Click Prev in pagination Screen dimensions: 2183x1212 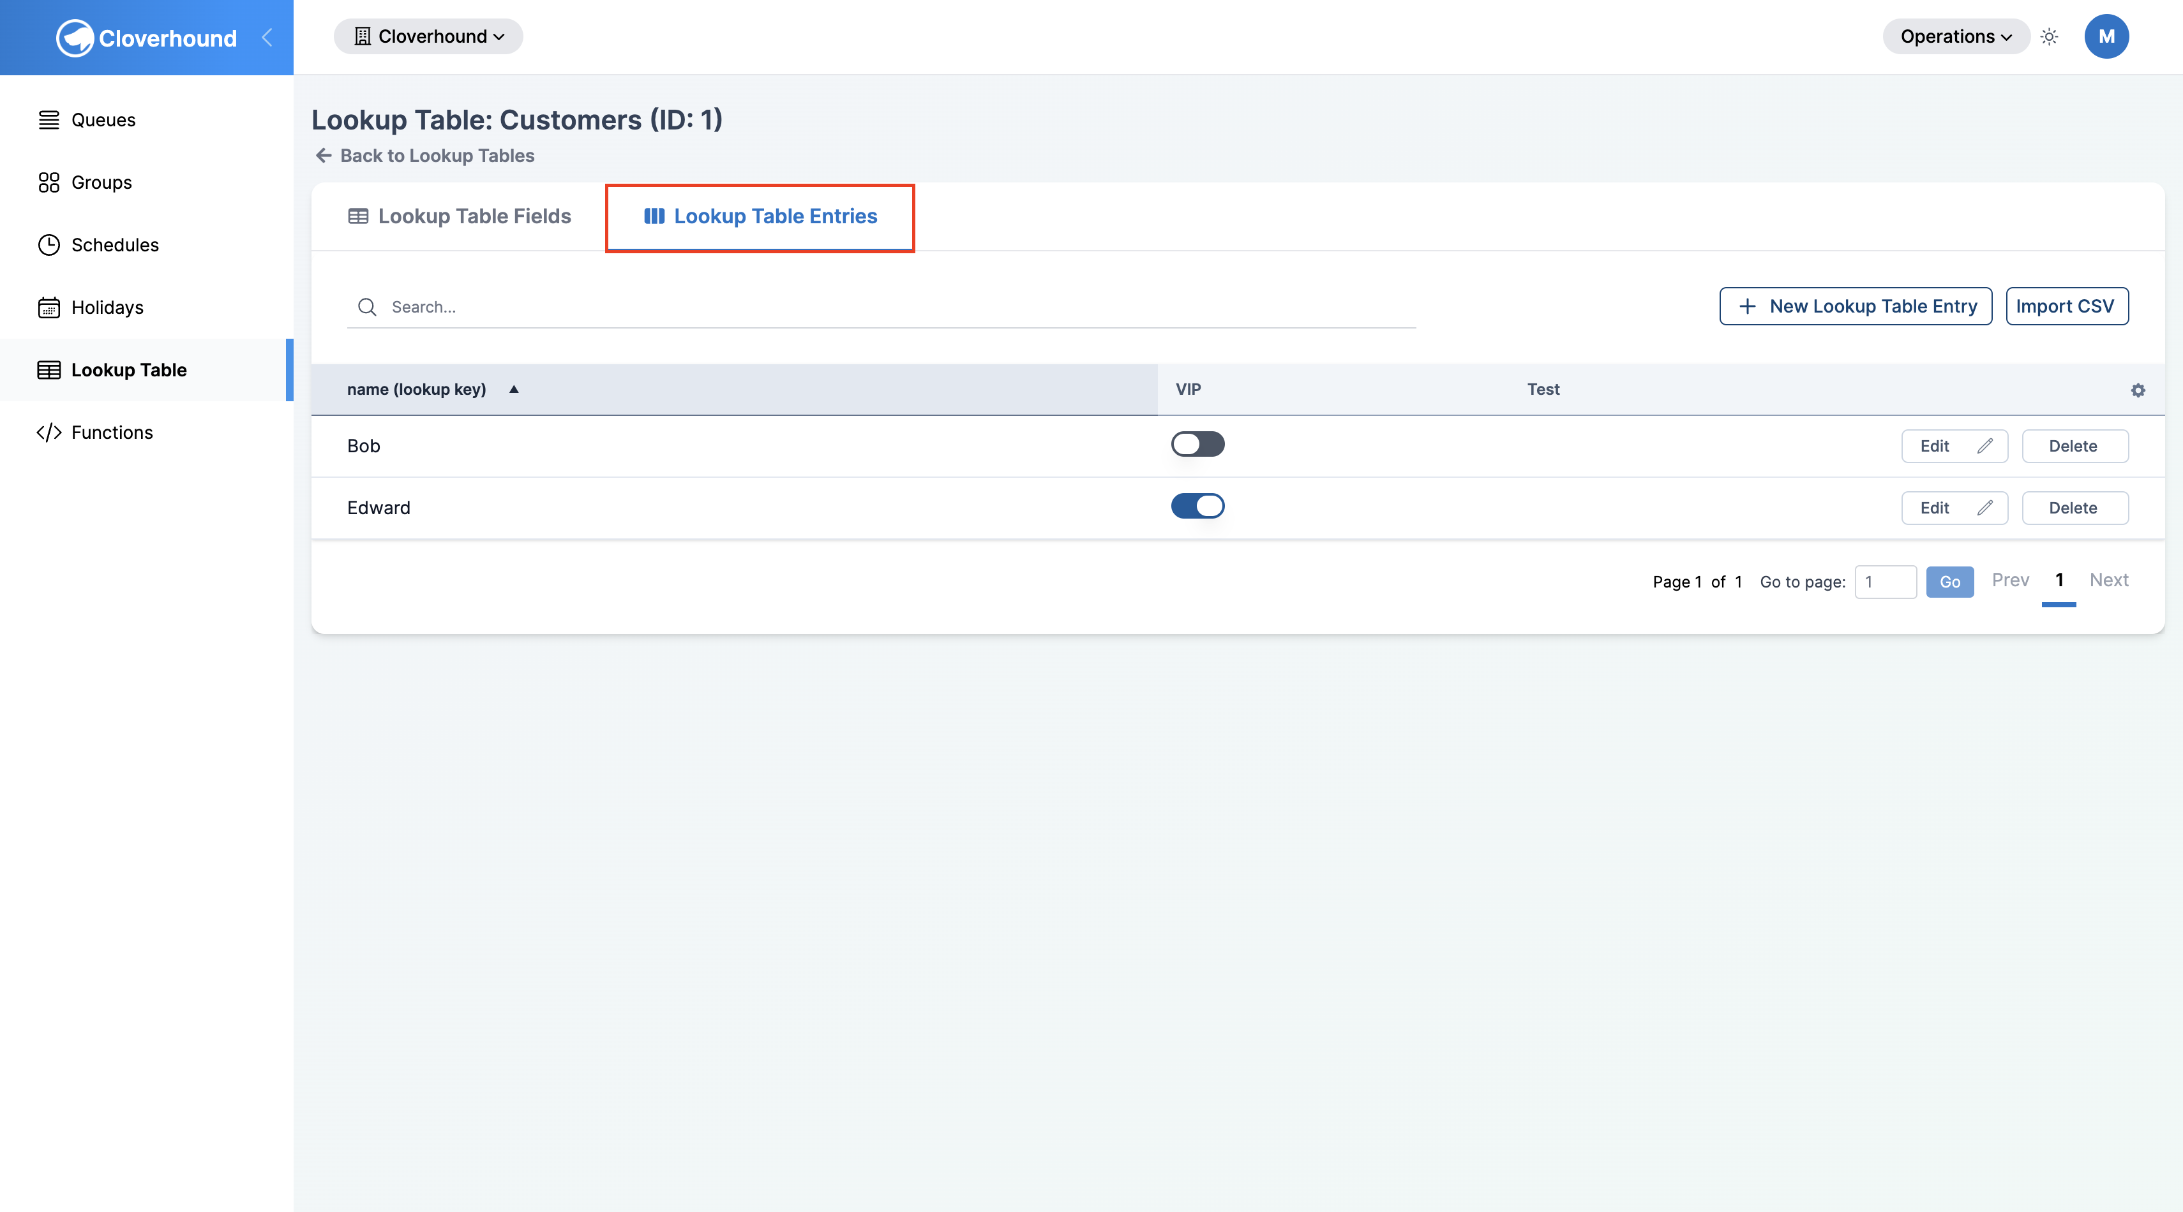[x=2010, y=580]
